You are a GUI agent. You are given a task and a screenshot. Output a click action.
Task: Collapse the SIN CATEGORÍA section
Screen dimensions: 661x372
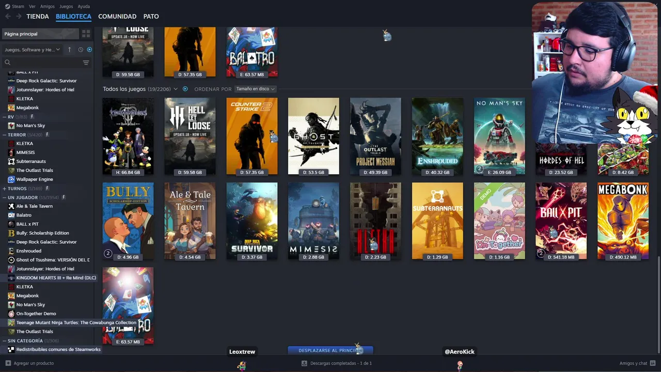[4, 340]
